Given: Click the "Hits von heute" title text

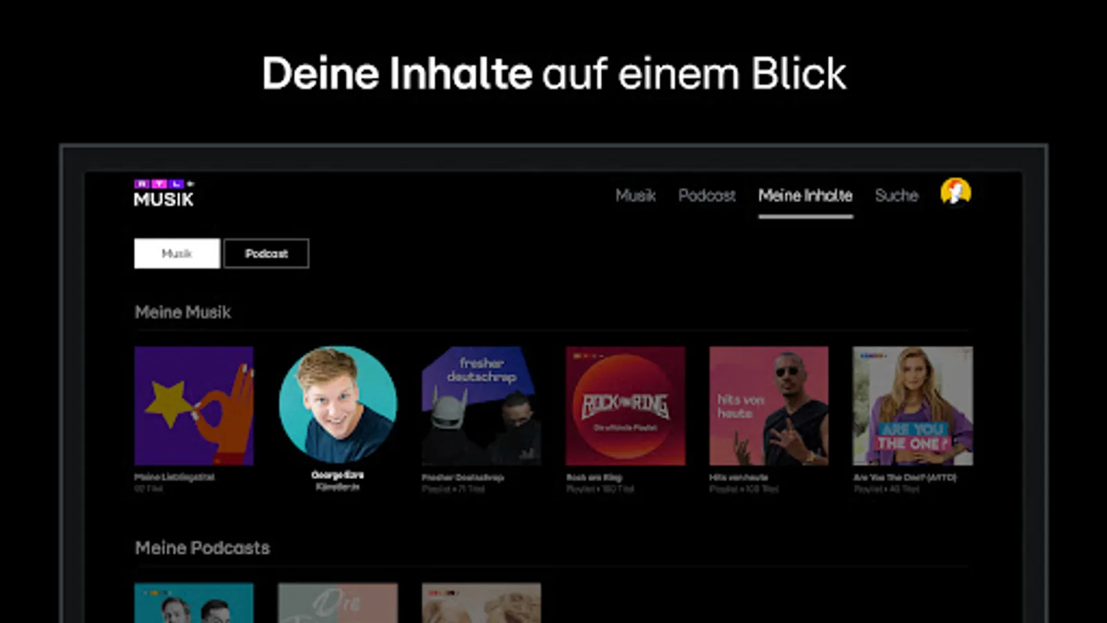Looking at the screenshot, I should coord(738,477).
